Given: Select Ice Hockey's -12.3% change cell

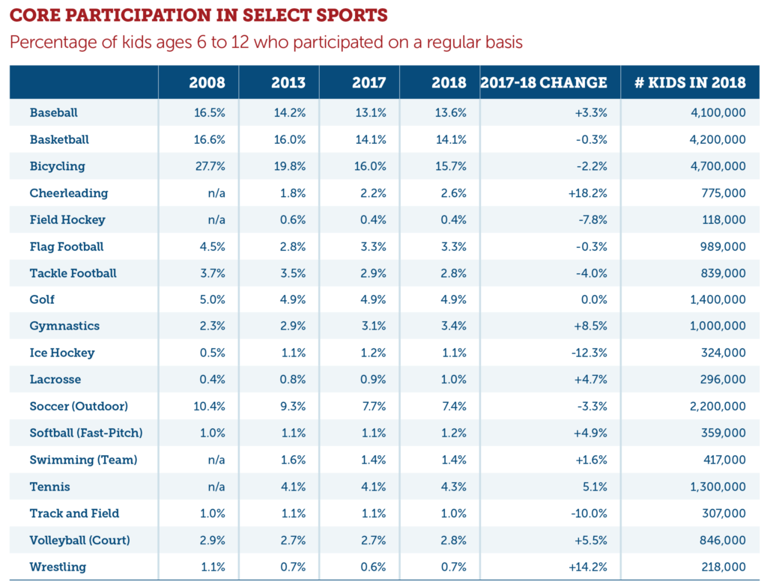Looking at the screenshot, I should point(589,353).
